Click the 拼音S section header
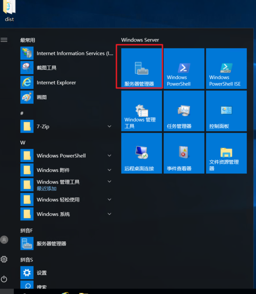 tap(27, 260)
